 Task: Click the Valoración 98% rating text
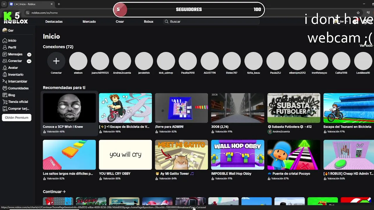pos(112,132)
